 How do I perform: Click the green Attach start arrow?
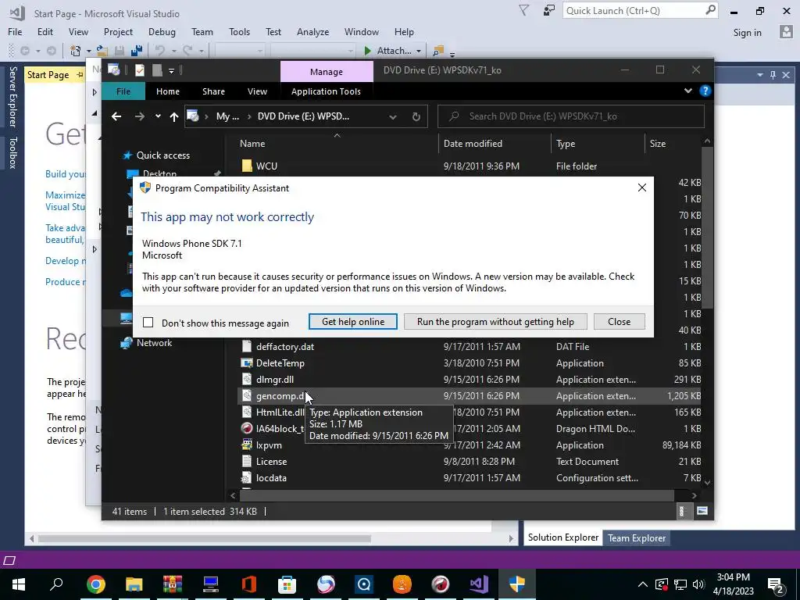(x=367, y=51)
